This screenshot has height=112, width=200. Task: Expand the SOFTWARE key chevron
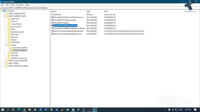7,42
